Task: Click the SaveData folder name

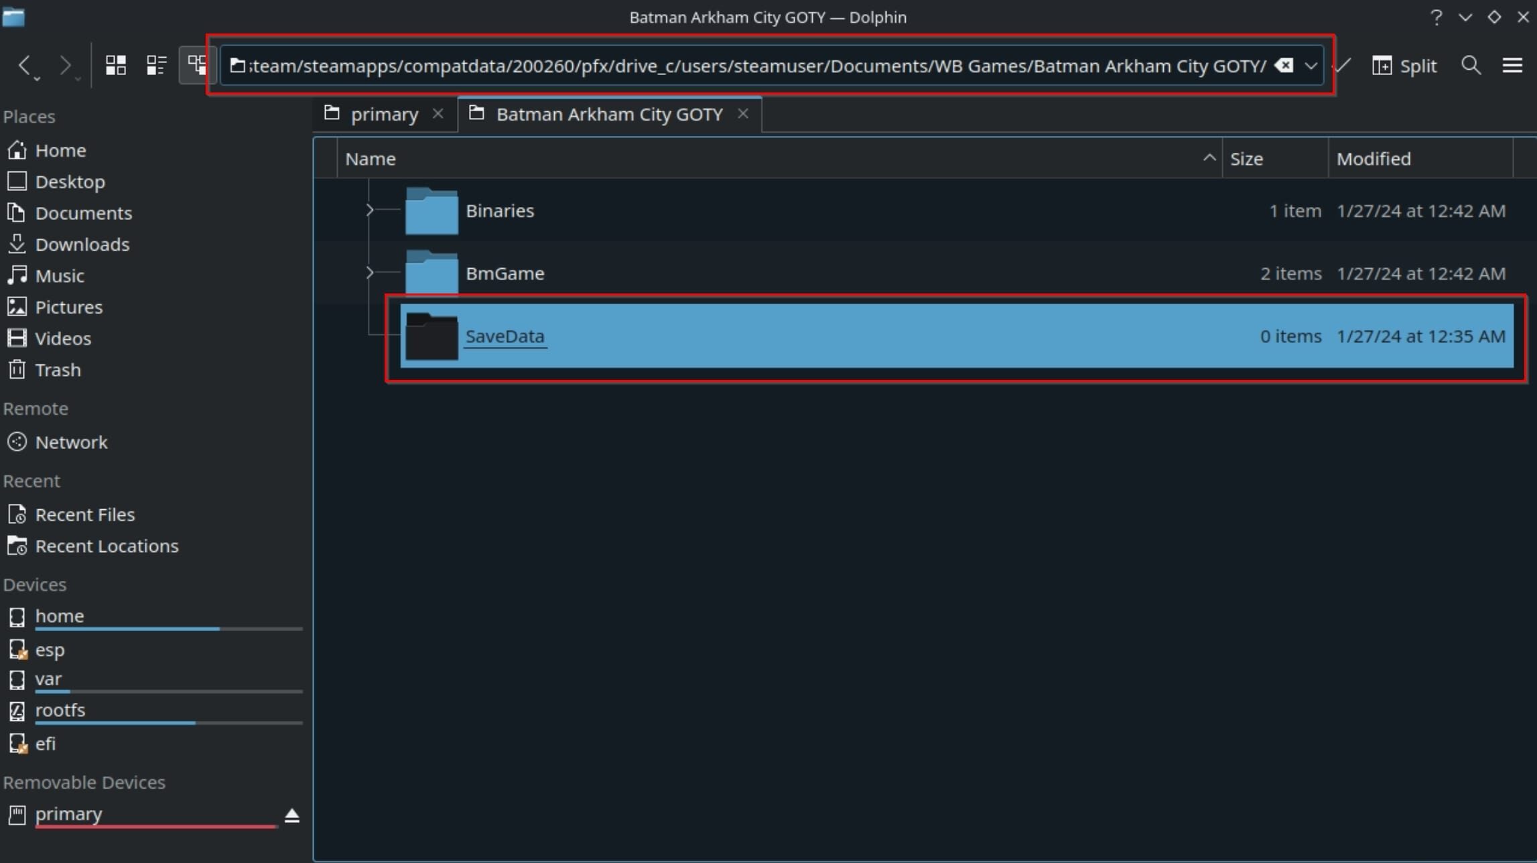Action: coord(505,336)
